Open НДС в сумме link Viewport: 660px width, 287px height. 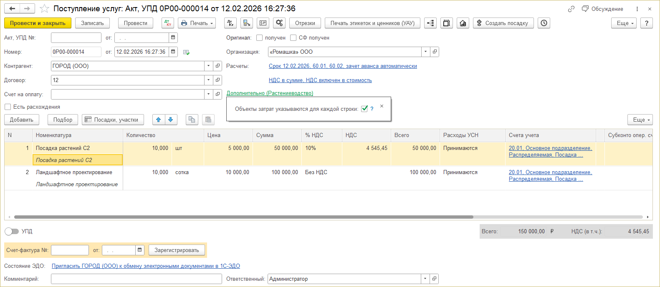click(x=320, y=80)
